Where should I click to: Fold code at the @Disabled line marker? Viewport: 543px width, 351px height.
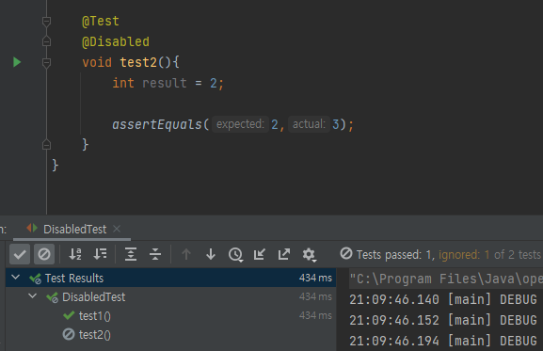coord(46,41)
